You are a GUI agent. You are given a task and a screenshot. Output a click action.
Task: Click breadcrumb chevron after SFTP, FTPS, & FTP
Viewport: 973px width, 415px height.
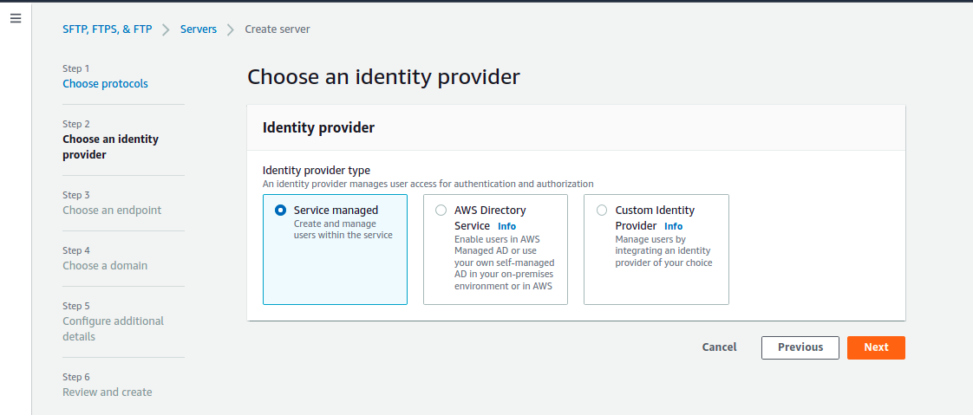(x=166, y=29)
